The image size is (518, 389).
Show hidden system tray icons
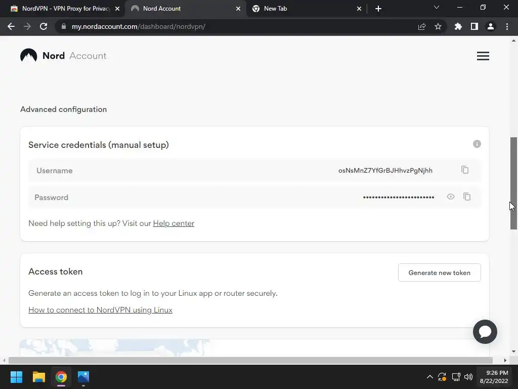coord(430,377)
